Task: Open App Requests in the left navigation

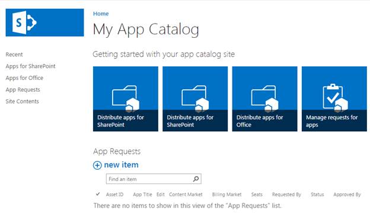Action: 23,90
